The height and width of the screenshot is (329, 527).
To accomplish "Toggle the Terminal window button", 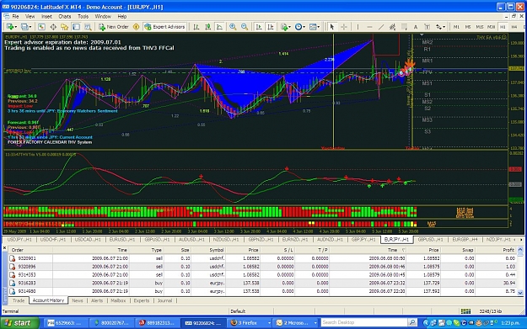I will pyautogui.click(x=76, y=27).
